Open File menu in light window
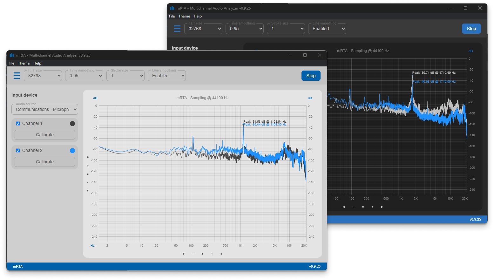 pyautogui.click(x=11, y=63)
